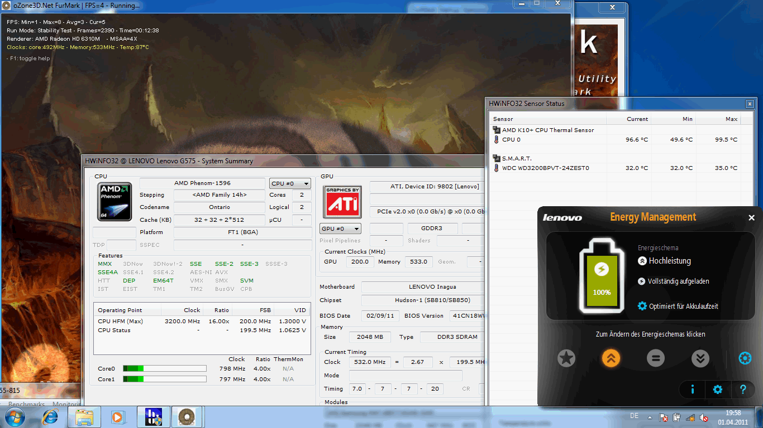Click the Core0 usage bar
Image resolution: width=763 pixels, height=428 pixels.
(164, 368)
